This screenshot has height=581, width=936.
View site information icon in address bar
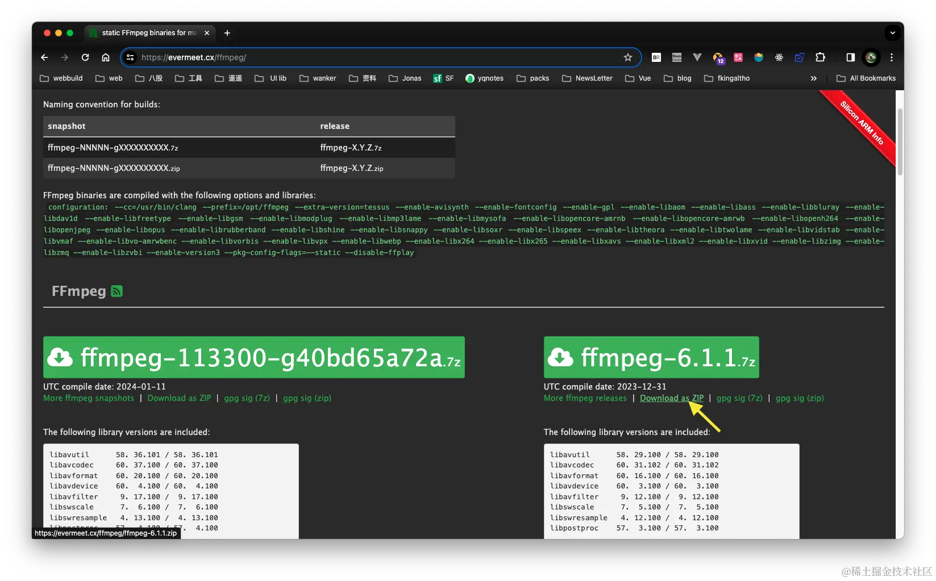point(130,57)
